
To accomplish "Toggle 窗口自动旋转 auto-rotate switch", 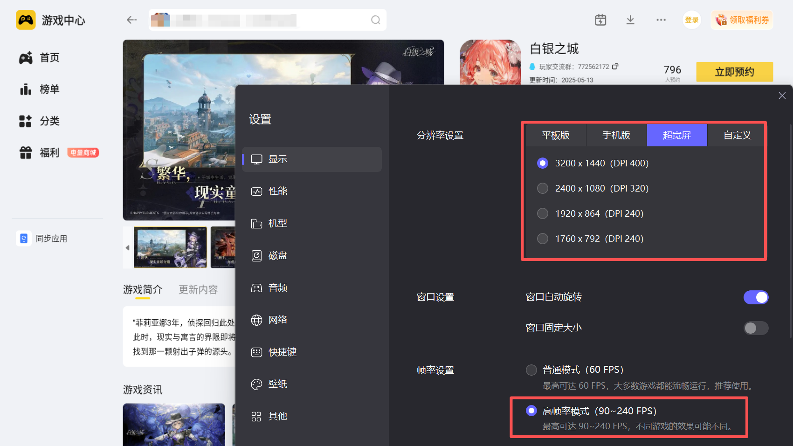I will [x=756, y=297].
